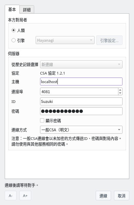Switch to the 詳細 tab
The height and width of the screenshot is (205, 134).
(x=27, y=9)
